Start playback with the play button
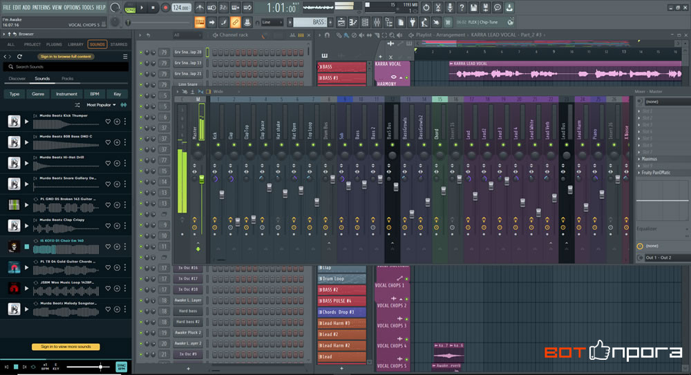The image size is (691, 375). pyautogui.click(x=142, y=8)
